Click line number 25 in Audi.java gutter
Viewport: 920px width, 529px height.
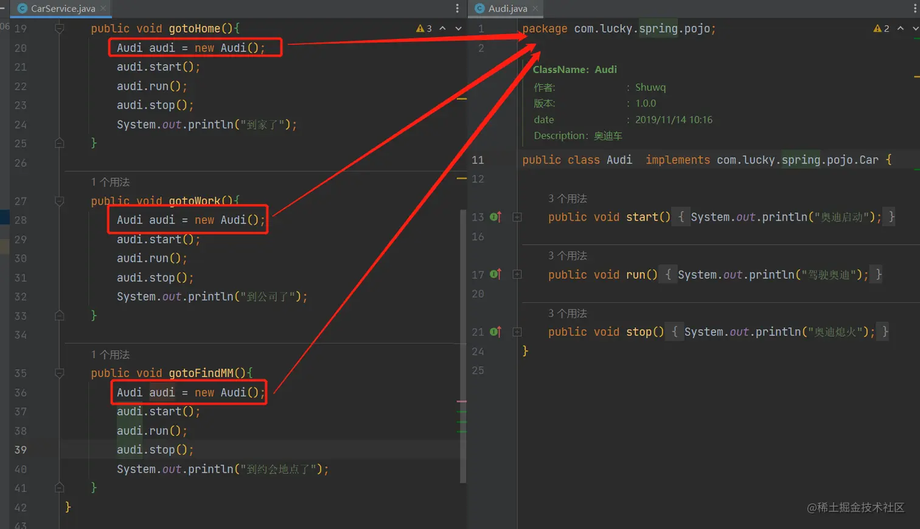click(478, 370)
